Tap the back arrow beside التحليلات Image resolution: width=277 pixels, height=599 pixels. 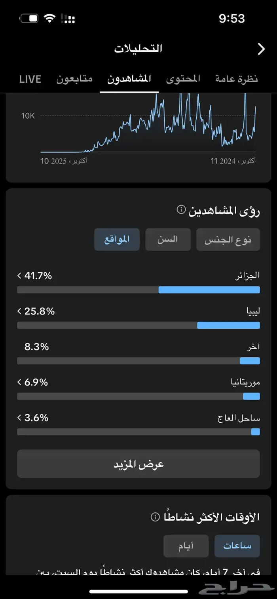261,49
